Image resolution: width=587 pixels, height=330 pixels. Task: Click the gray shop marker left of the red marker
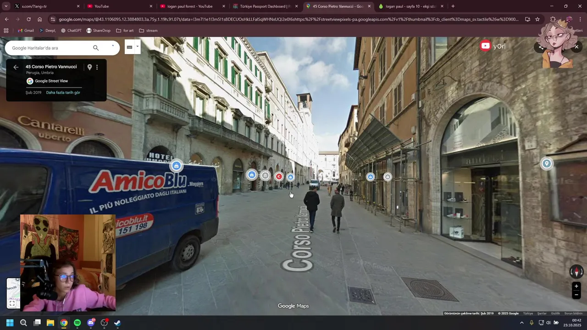point(265,175)
